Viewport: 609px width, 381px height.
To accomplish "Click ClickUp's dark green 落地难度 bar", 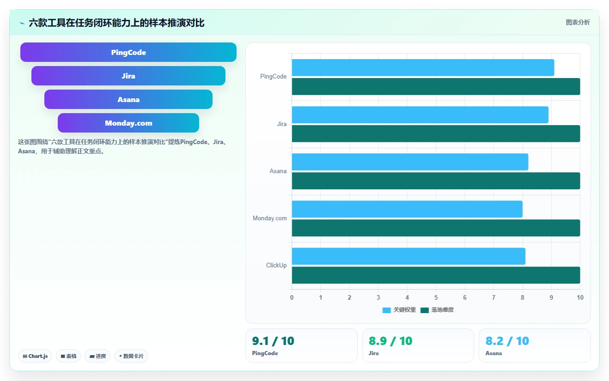I will click(436, 275).
